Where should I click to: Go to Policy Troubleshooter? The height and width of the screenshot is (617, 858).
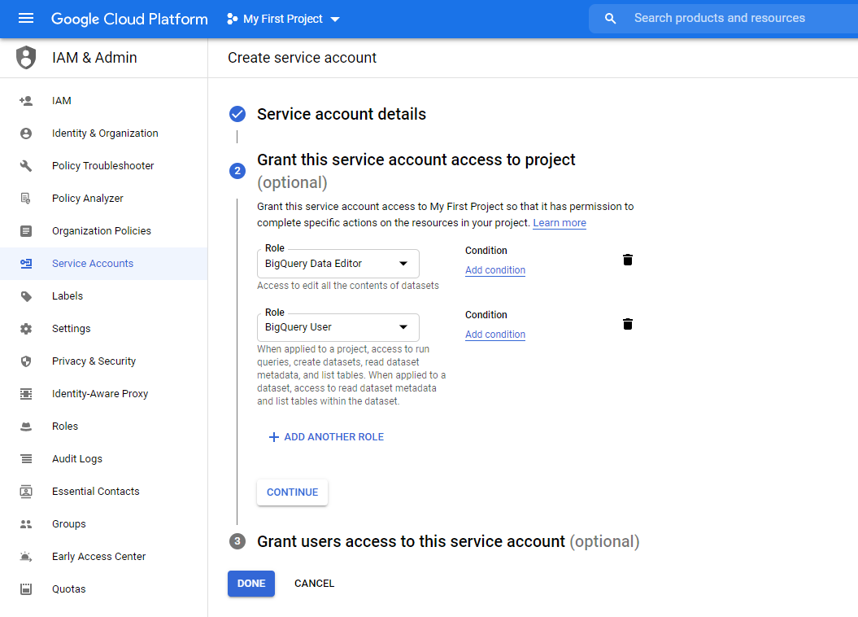tap(103, 166)
